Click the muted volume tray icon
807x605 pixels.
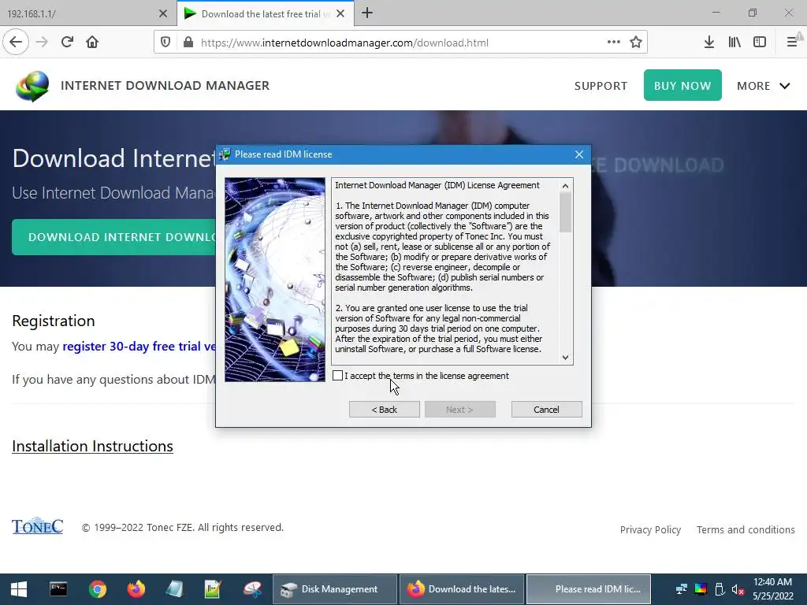[x=738, y=589]
